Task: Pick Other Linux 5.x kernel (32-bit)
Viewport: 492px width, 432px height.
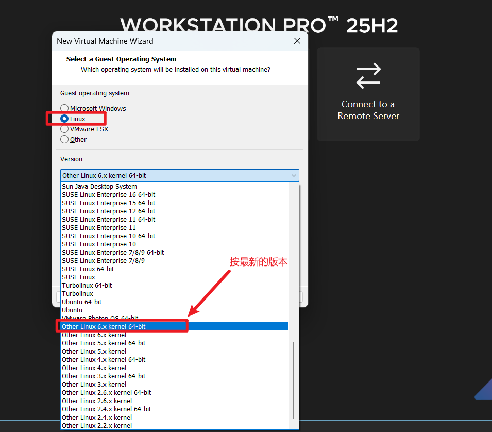Action: [x=175, y=351]
